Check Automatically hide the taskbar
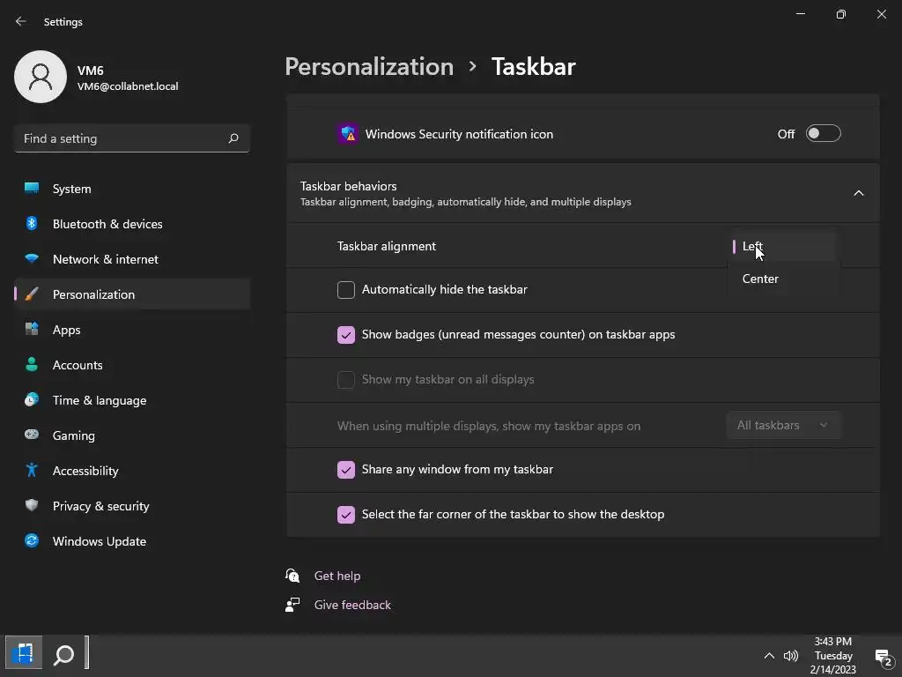The width and height of the screenshot is (902, 677). (x=345, y=289)
